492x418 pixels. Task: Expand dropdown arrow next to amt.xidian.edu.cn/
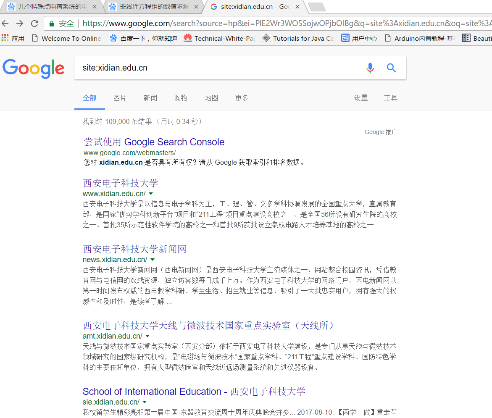coord(148,336)
